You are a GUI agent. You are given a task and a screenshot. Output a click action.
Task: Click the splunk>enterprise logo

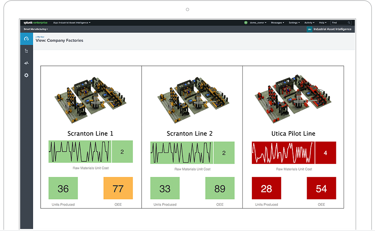tap(36, 23)
